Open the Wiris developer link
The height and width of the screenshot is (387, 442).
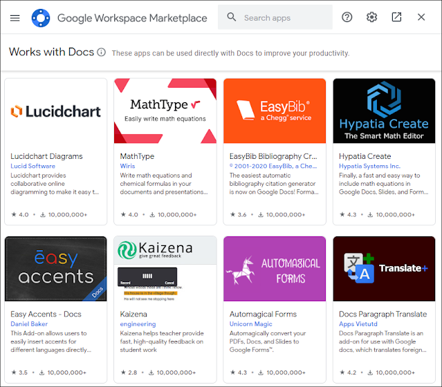pos(127,166)
